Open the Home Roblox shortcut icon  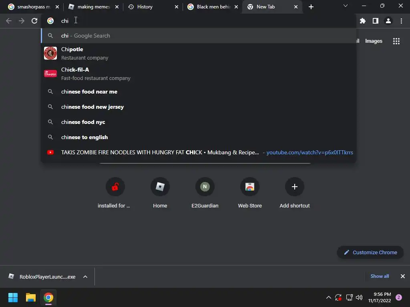coord(160,187)
